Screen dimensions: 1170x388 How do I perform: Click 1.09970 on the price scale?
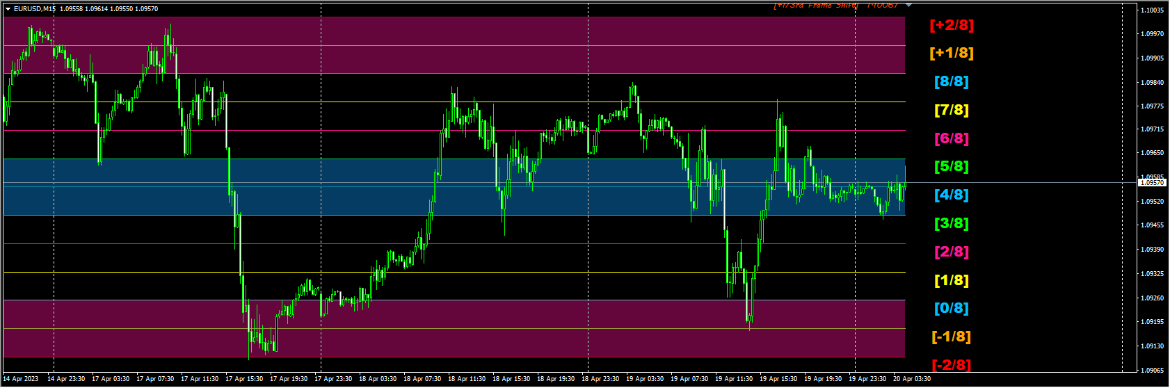tap(1153, 34)
